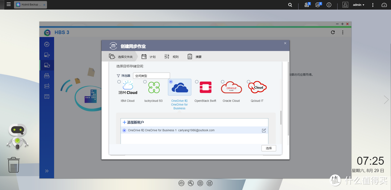
Task: Select the OneDrive storage radio button
Action: coord(171,82)
